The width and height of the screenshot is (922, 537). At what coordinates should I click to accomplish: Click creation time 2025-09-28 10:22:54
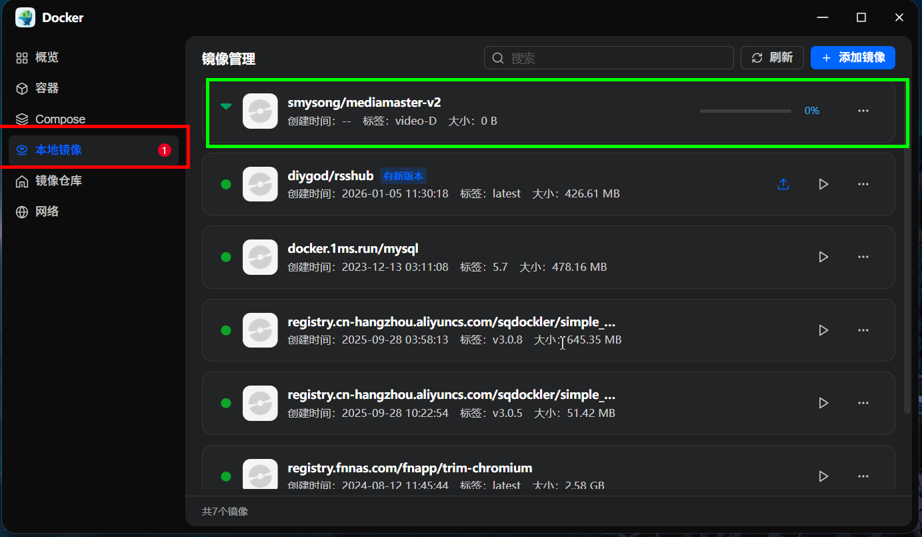click(395, 413)
